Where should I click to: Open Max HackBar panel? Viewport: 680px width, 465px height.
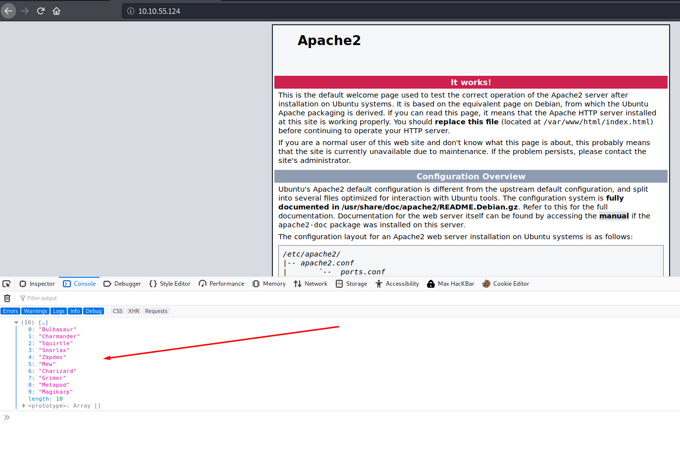[450, 284]
